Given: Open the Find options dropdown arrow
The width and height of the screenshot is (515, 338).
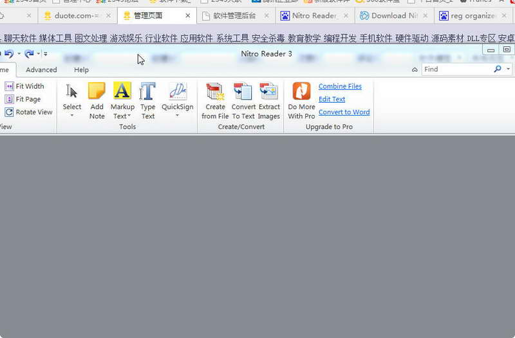Looking at the screenshot, I should (508, 69).
